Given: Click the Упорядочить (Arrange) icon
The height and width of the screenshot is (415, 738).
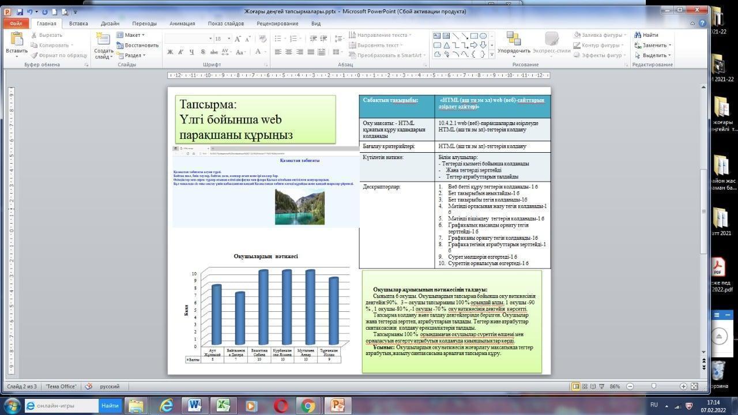Looking at the screenshot, I should [513, 39].
